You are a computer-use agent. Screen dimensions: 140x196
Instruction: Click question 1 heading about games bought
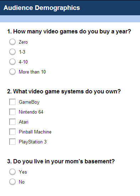click(69, 32)
